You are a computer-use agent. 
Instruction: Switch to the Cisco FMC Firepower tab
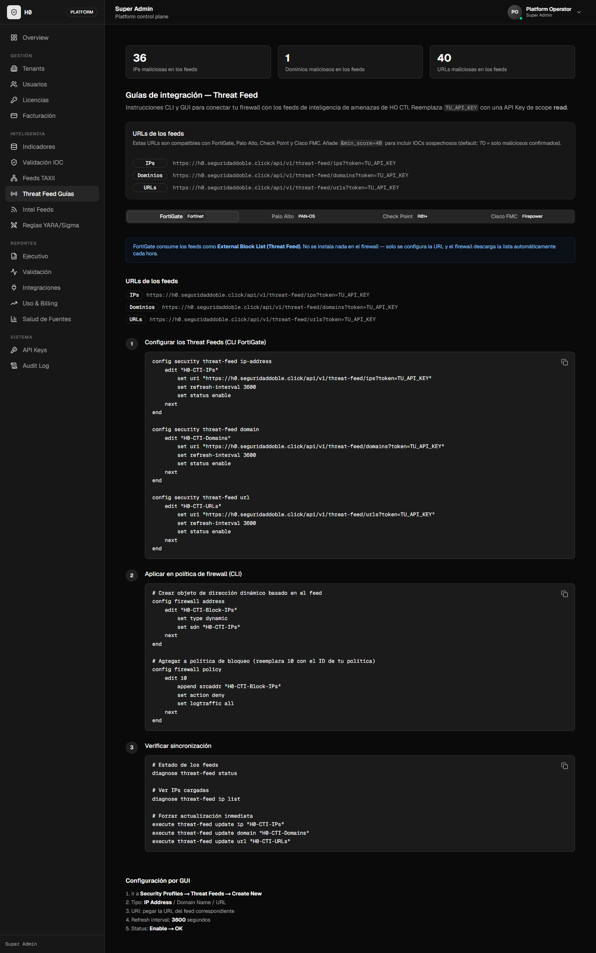pos(517,216)
